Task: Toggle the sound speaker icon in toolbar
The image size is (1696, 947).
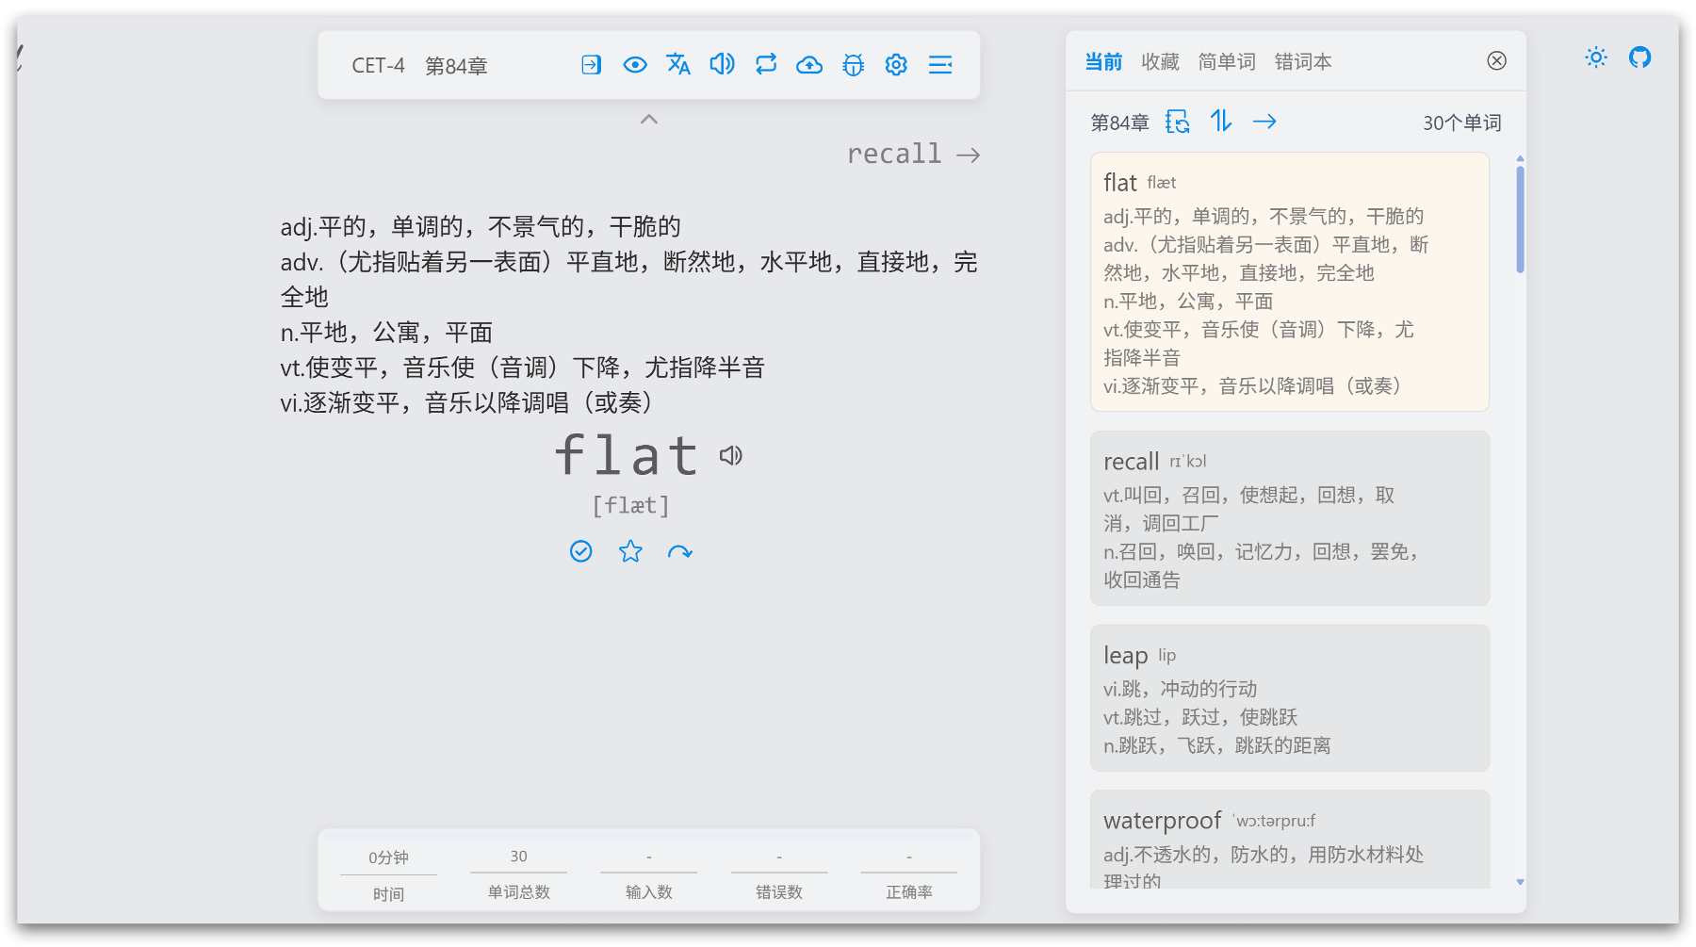Action: pos(722,65)
